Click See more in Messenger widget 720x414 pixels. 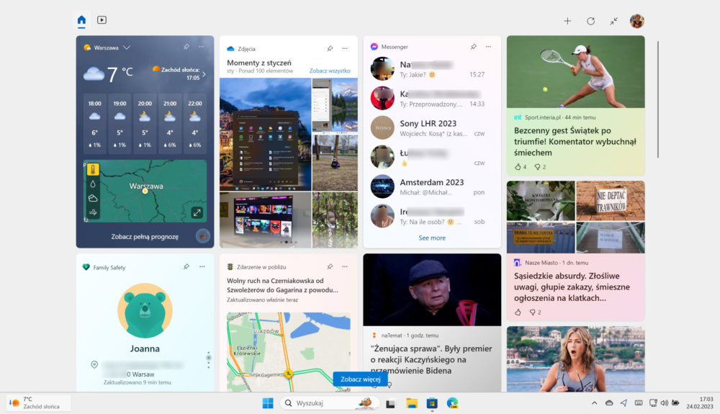click(432, 238)
